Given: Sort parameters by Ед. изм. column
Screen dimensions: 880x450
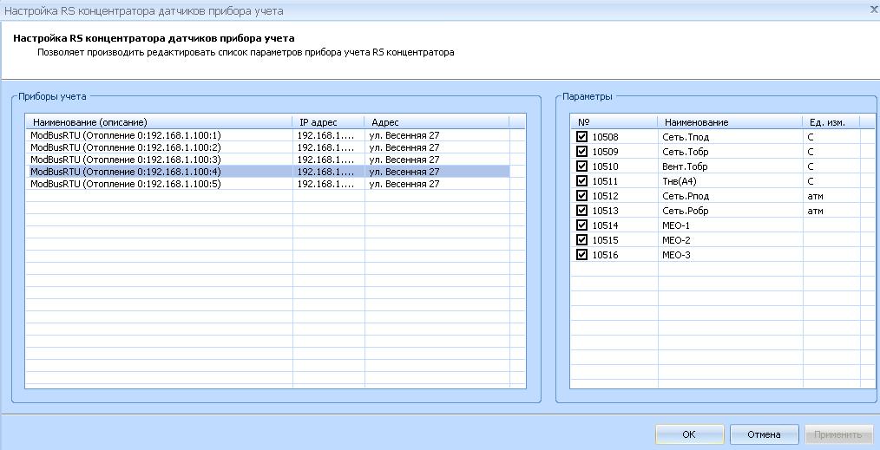Looking at the screenshot, I should 831,122.
